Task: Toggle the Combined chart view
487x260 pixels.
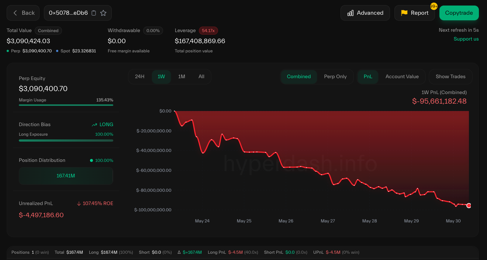Action: (x=298, y=77)
